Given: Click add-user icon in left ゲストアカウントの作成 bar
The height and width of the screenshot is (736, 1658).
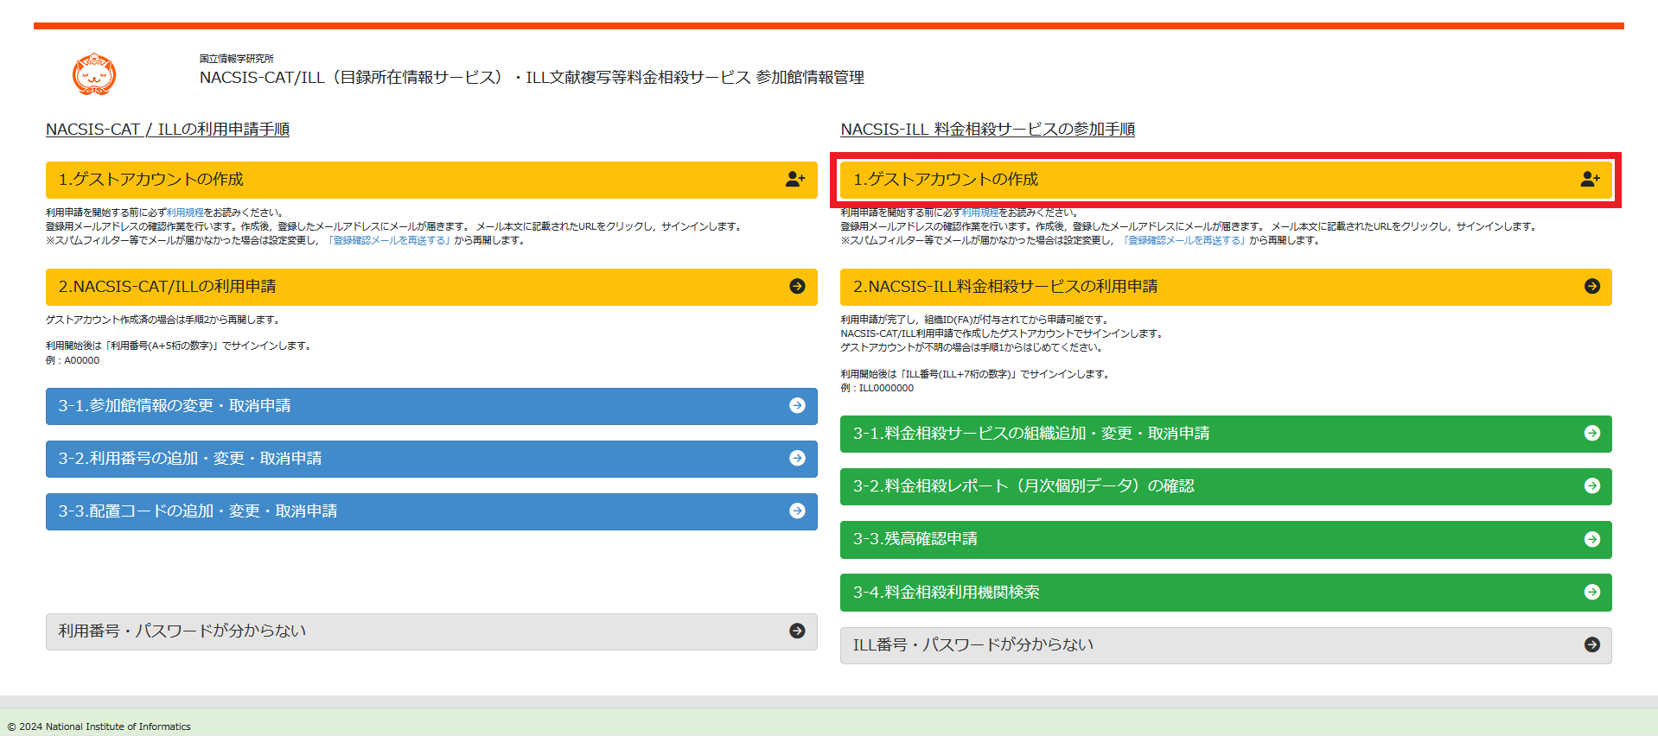Looking at the screenshot, I should coord(795,179).
